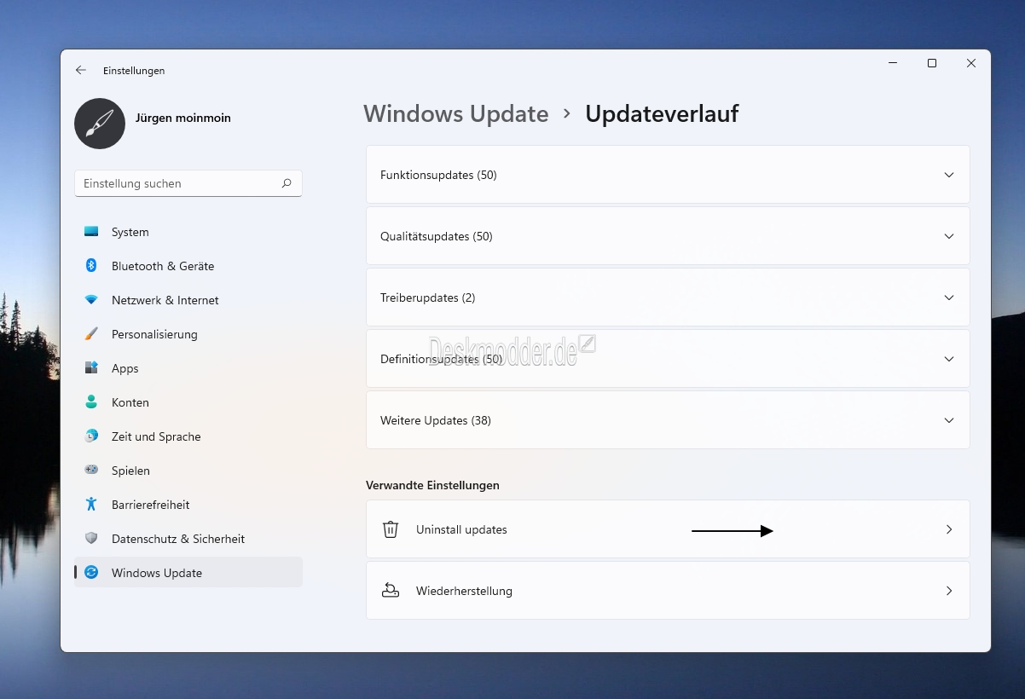The width and height of the screenshot is (1025, 699).
Task: Click the Funktionsupdates (50) heading text
Action: (x=438, y=175)
